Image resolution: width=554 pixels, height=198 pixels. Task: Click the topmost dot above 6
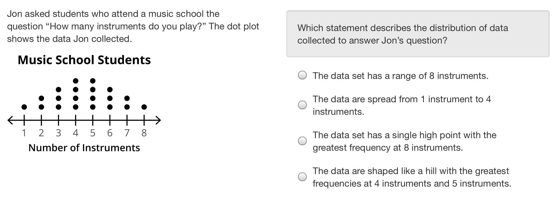tap(110, 89)
